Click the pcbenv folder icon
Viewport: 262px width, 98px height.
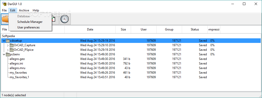click(8, 54)
